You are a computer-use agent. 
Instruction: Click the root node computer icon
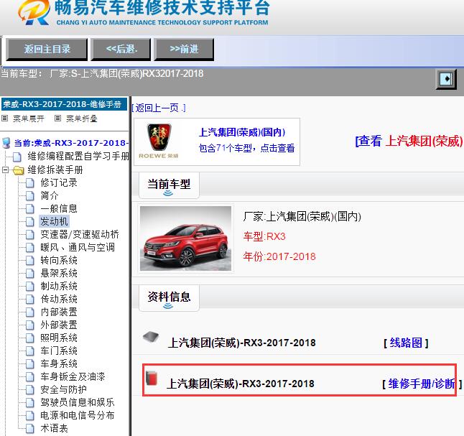point(6,143)
